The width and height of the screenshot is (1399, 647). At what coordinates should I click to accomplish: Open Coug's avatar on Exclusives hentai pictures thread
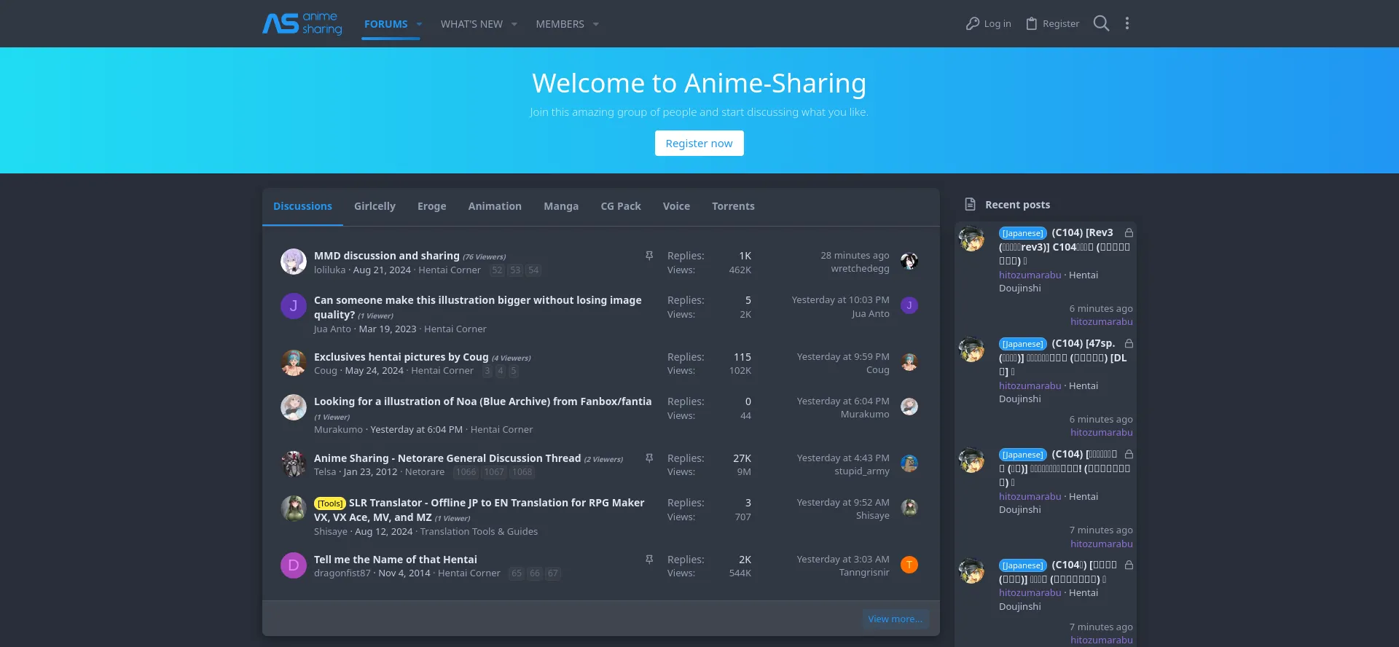294,363
